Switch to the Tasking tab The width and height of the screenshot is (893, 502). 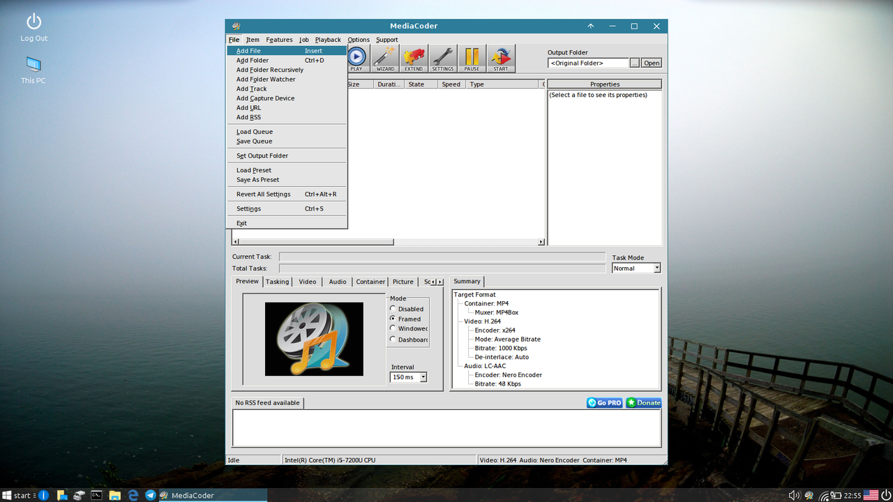click(277, 282)
